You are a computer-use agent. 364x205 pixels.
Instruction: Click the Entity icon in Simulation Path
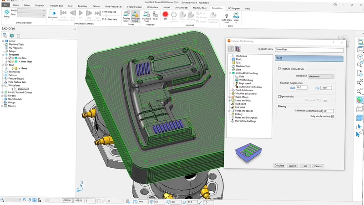coord(7,13)
